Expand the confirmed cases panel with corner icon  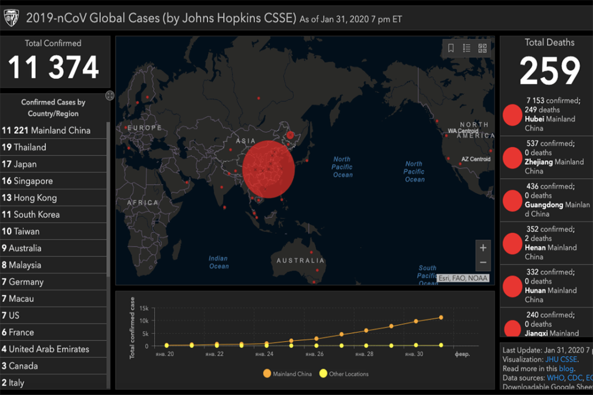[x=110, y=95]
